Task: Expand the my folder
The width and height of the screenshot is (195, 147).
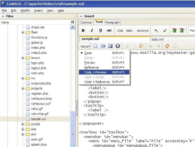Action: 23,78
